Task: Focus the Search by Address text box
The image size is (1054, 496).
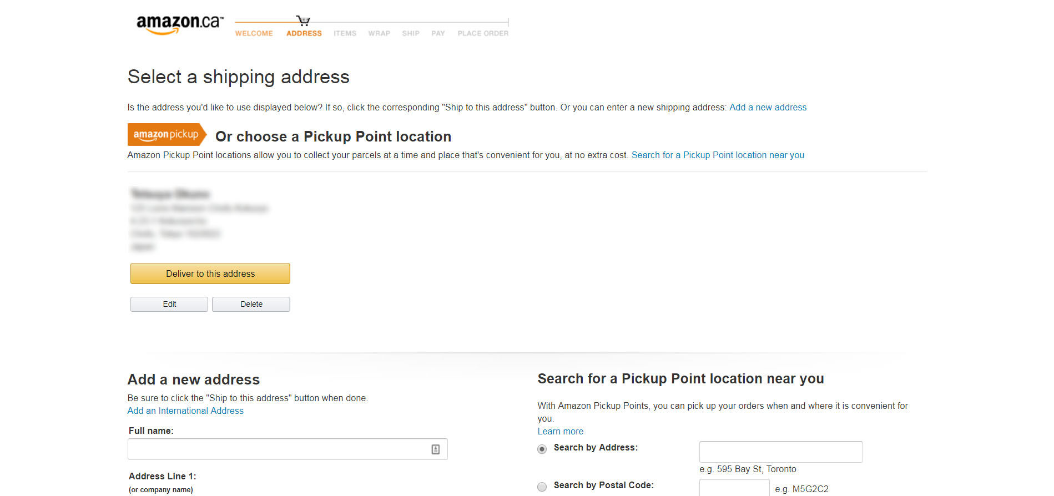Action: point(781,452)
